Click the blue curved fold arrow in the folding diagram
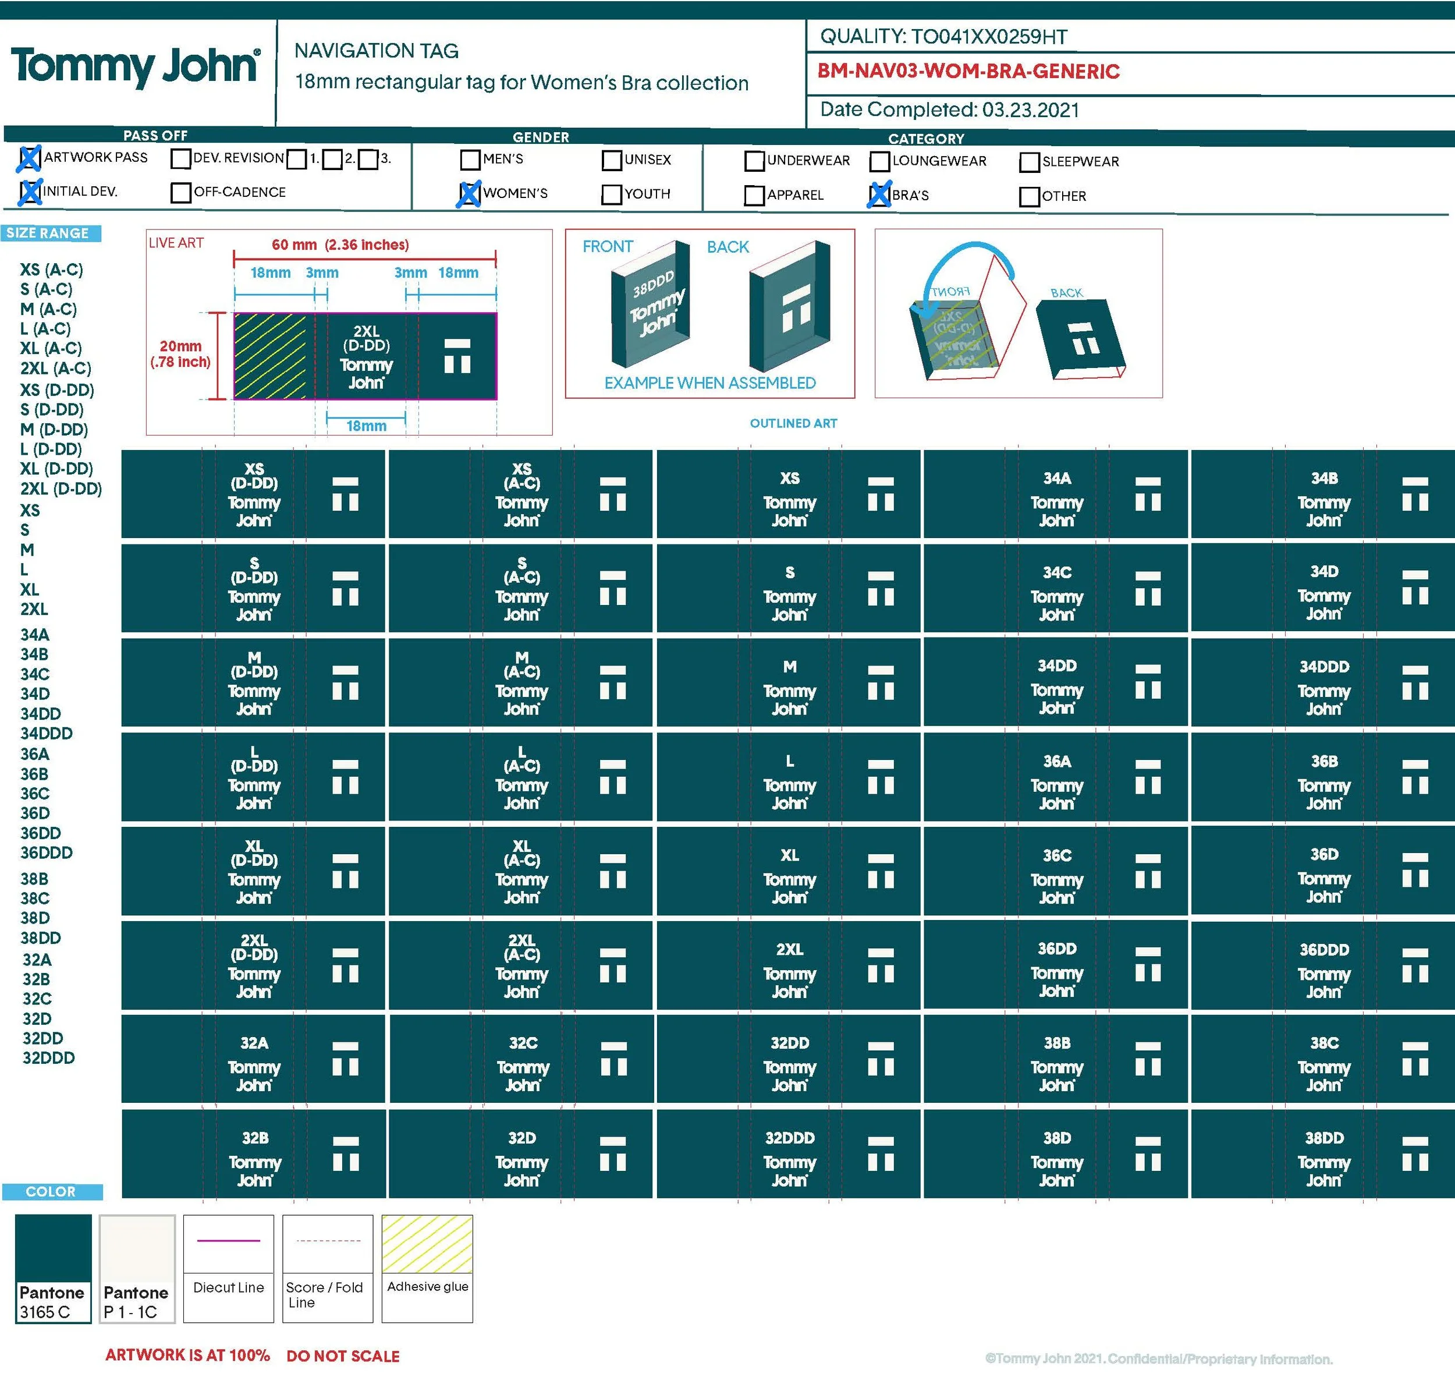The image size is (1455, 1380). pos(968,278)
